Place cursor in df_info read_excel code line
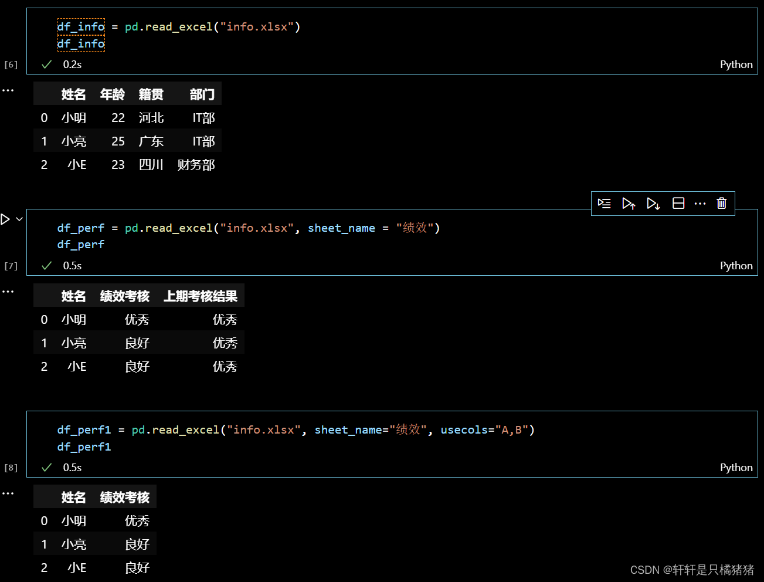This screenshot has width=764, height=582. click(179, 27)
